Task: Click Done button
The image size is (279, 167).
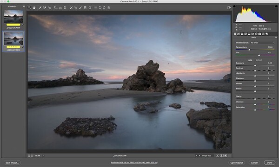Action: pyautogui.click(x=270, y=162)
